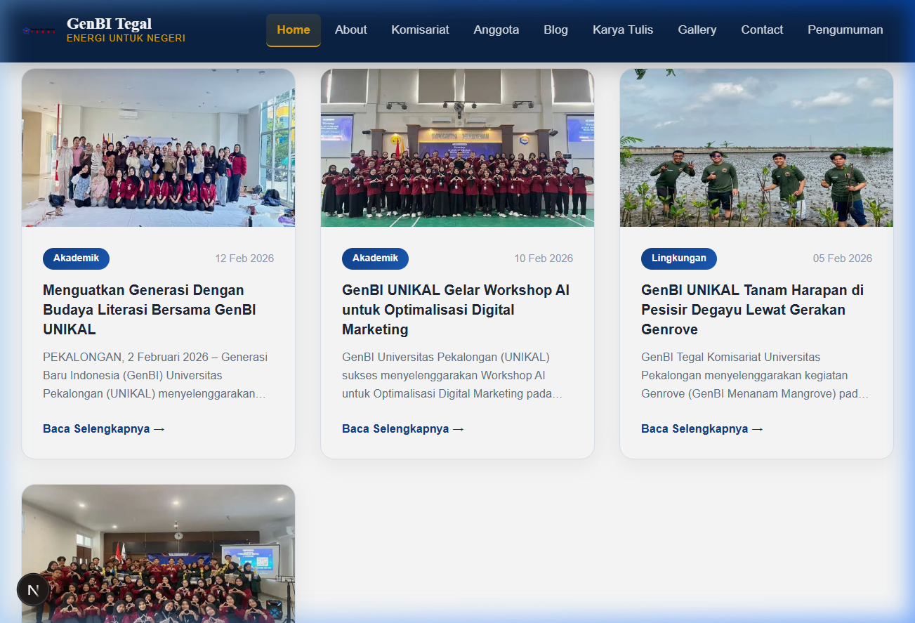
Task: Open the Next.js dev tools N badge
Action: point(33,590)
